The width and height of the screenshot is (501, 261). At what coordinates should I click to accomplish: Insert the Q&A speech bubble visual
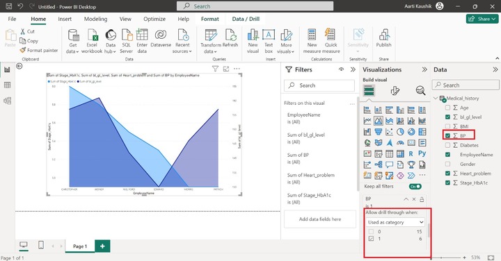pos(389,165)
